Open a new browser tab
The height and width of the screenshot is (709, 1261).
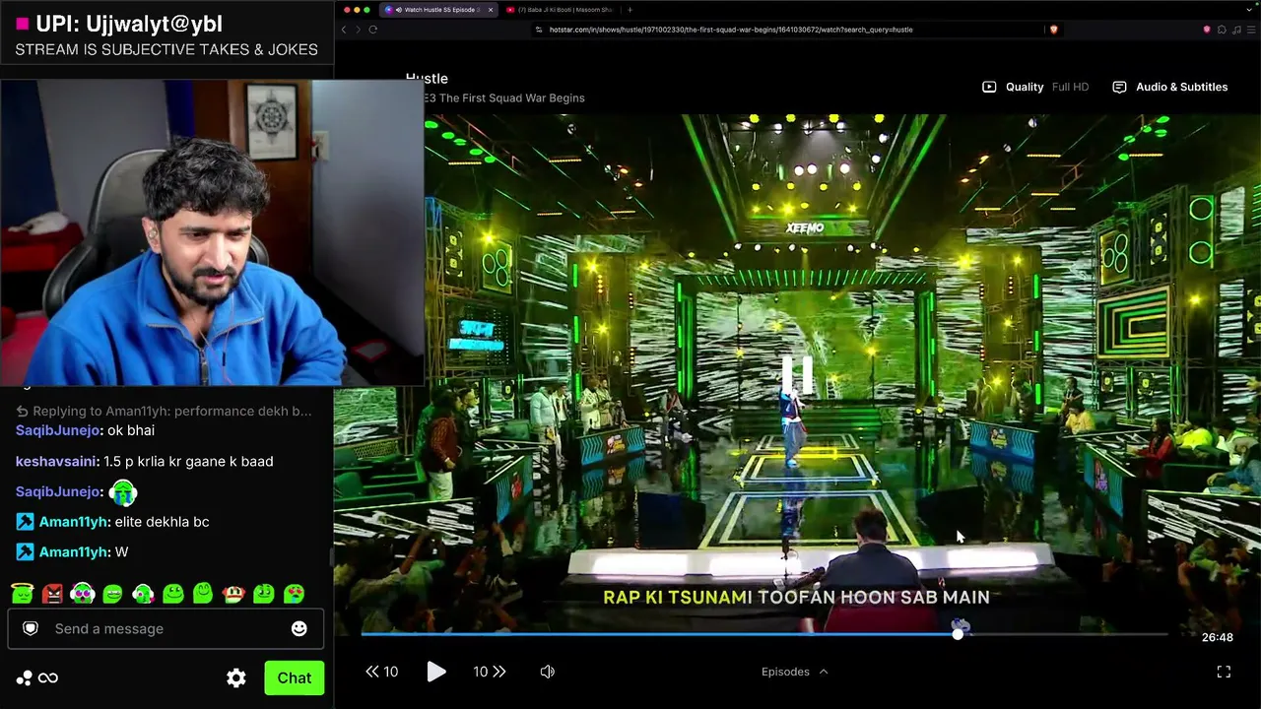tap(630, 10)
